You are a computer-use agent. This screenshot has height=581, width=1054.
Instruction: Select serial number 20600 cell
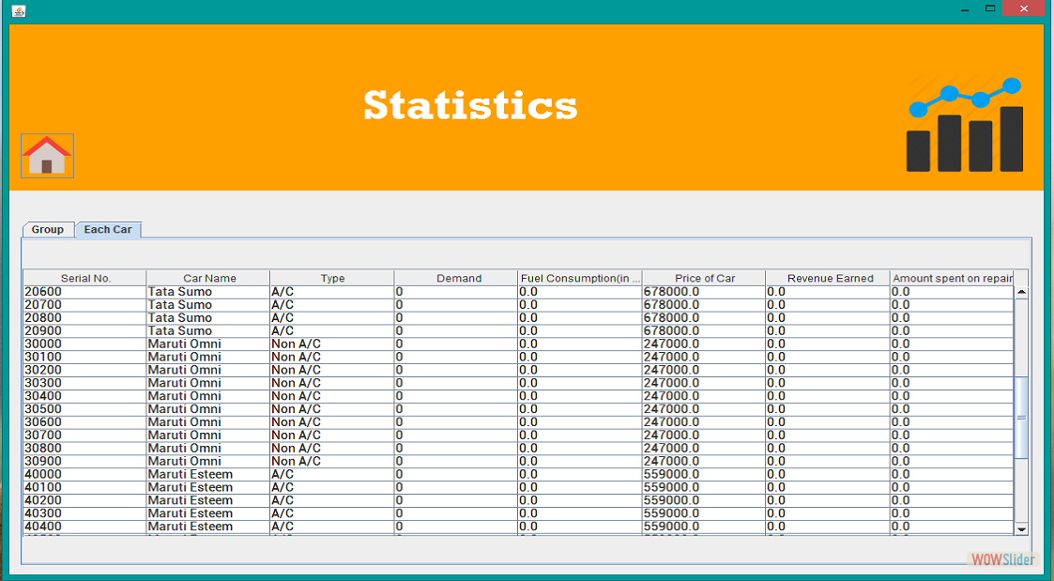[x=84, y=292]
